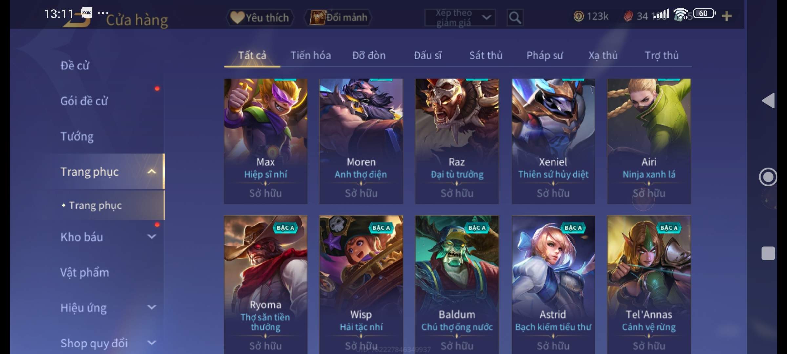Open the Xếp theo giảm giá sort dropdown

pyautogui.click(x=460, y=17)
